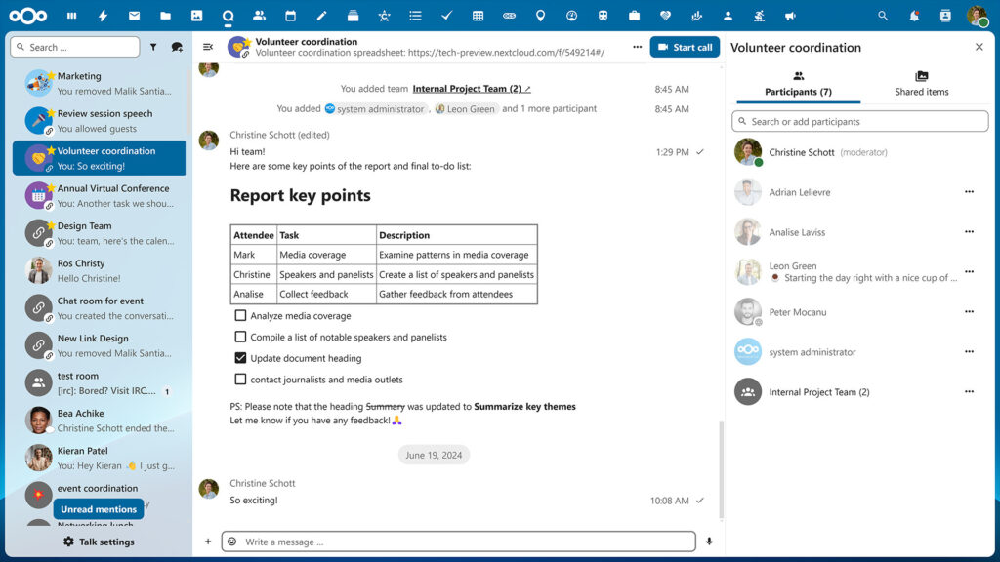
Task: Open the Mail app icon
Action: point(133,14)
